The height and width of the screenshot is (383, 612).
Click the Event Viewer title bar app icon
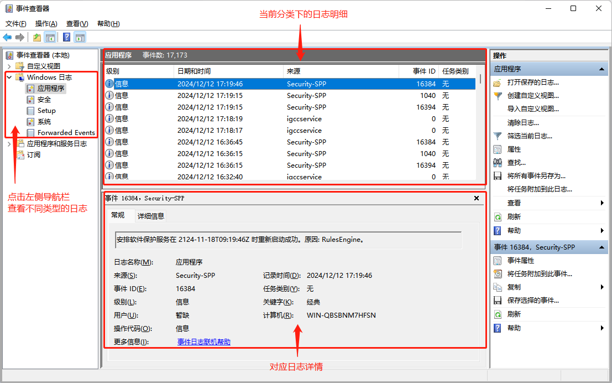tap(9, 8)
